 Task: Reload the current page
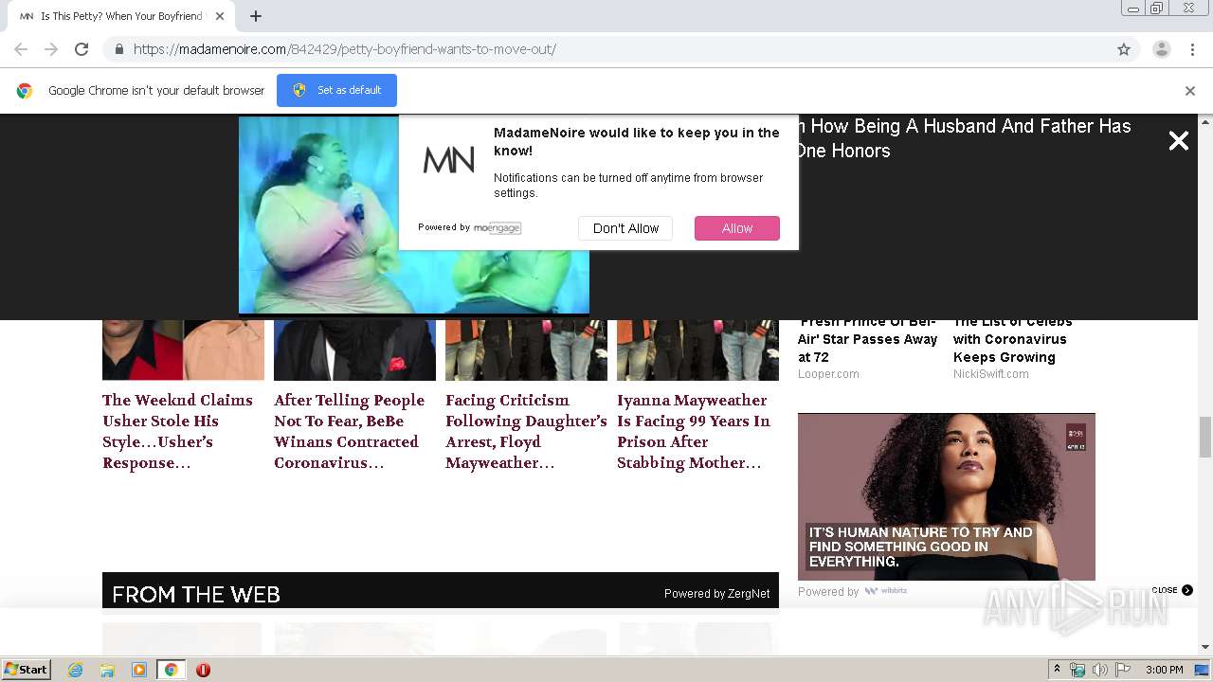point(81,49)
